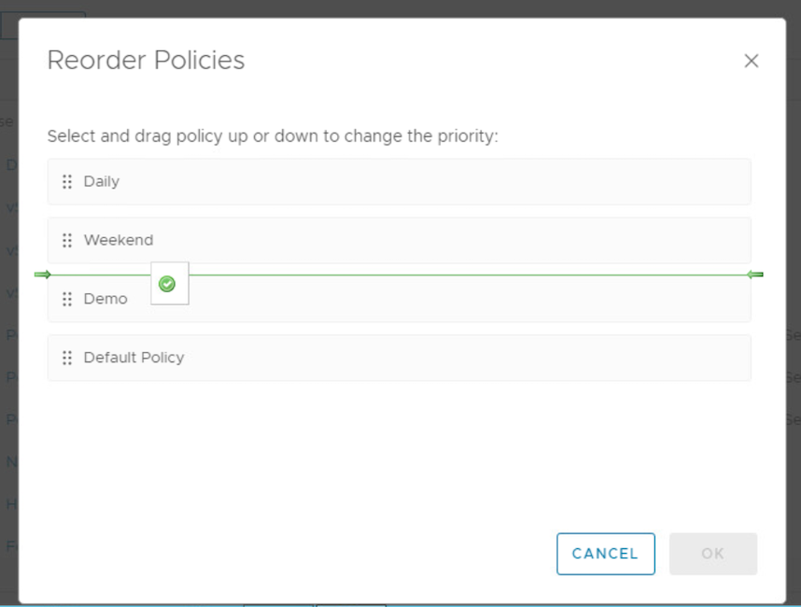Click the Reorder Policies dialog title
801x607 pixels.
pyautogui.click(x=146, y=60)
